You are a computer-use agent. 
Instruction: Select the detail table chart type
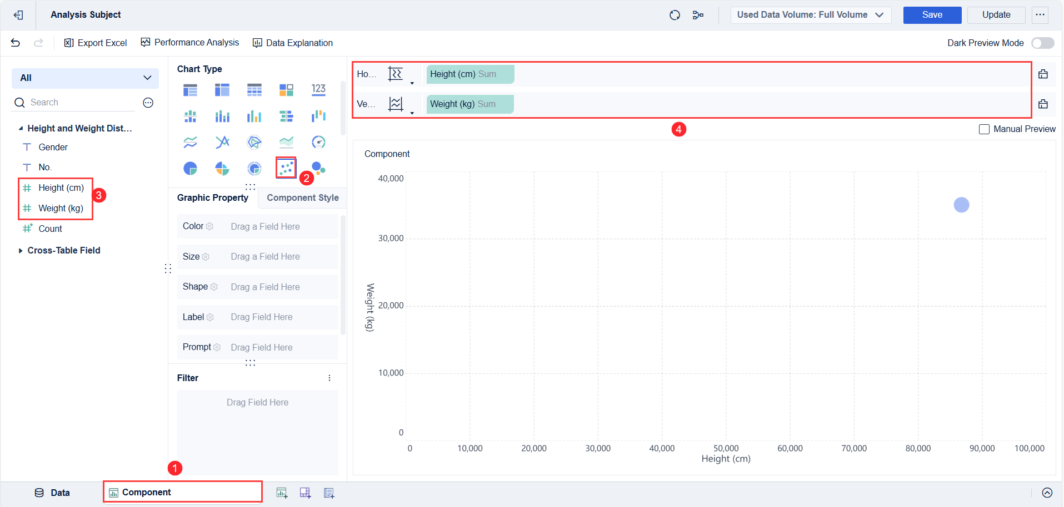click(254, 90)
